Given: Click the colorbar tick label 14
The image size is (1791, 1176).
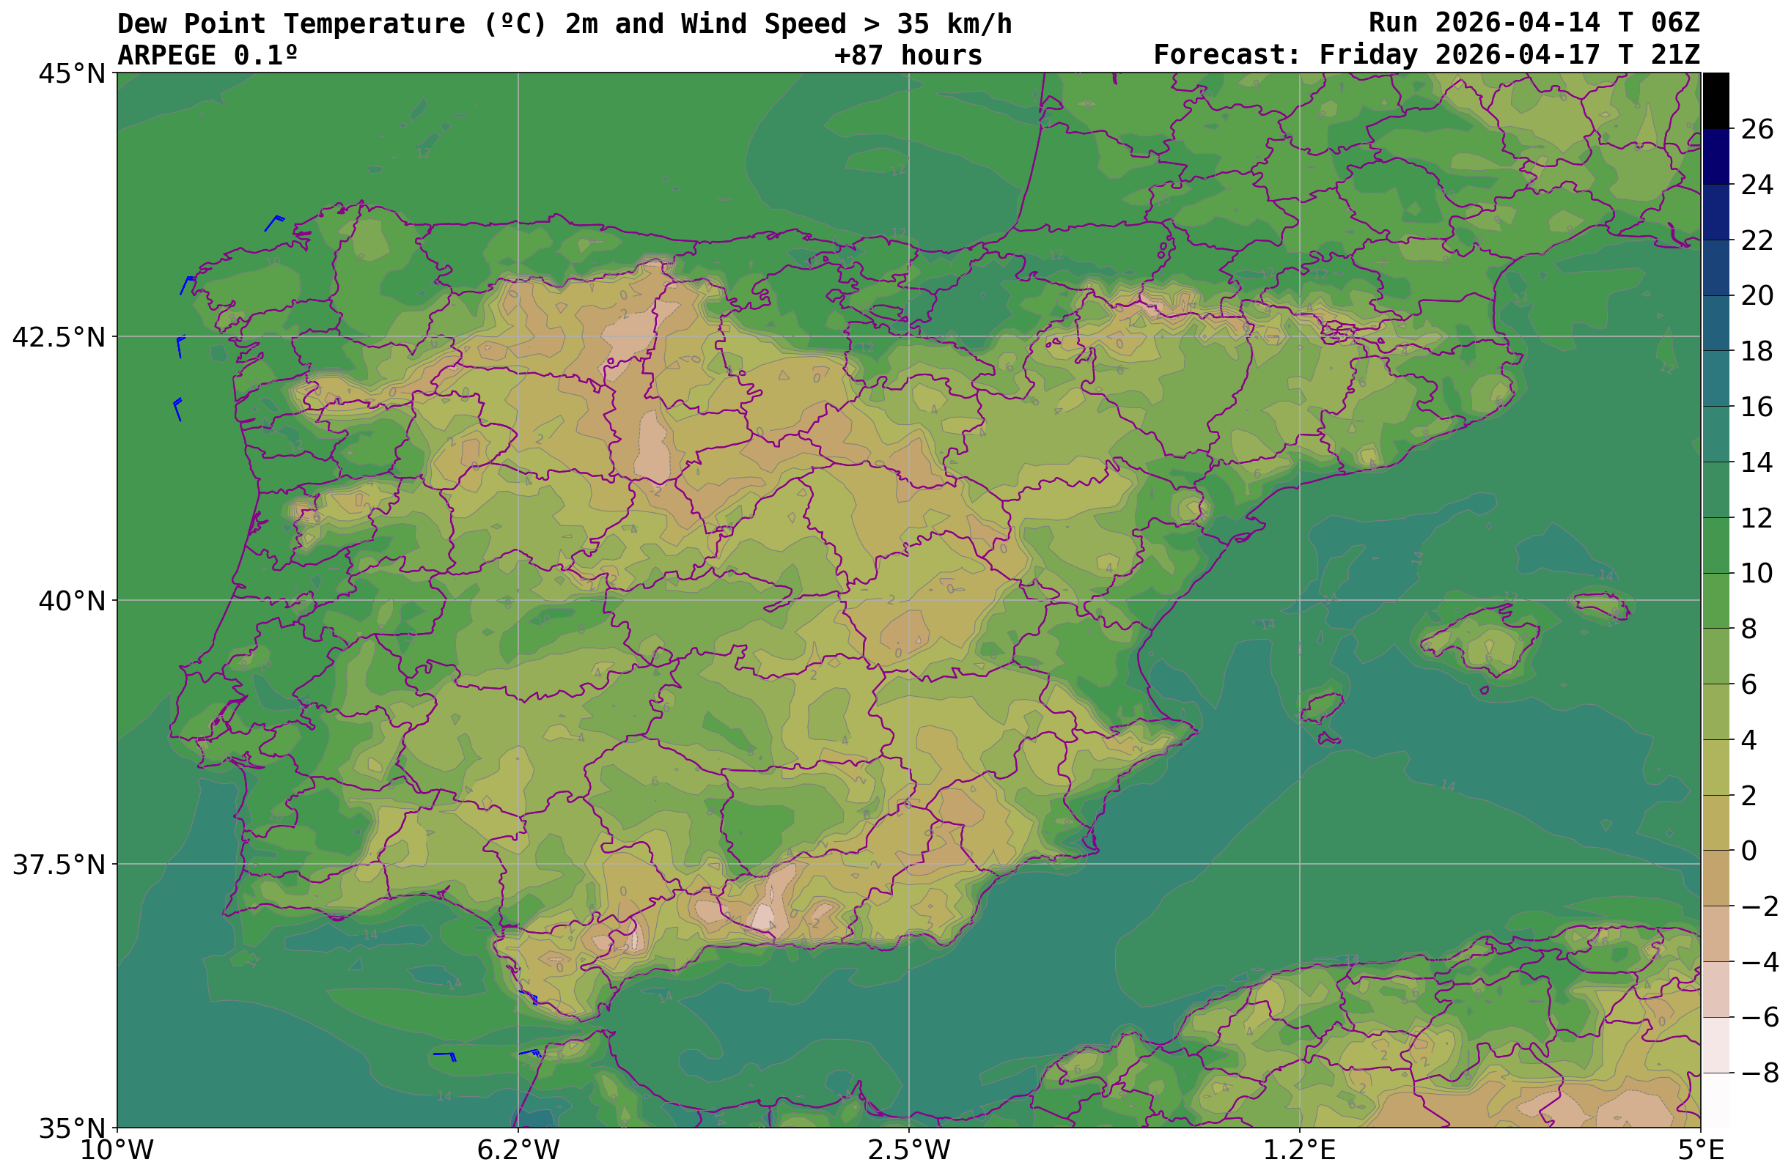Looking at the screenshot, I should point(1757,462).
